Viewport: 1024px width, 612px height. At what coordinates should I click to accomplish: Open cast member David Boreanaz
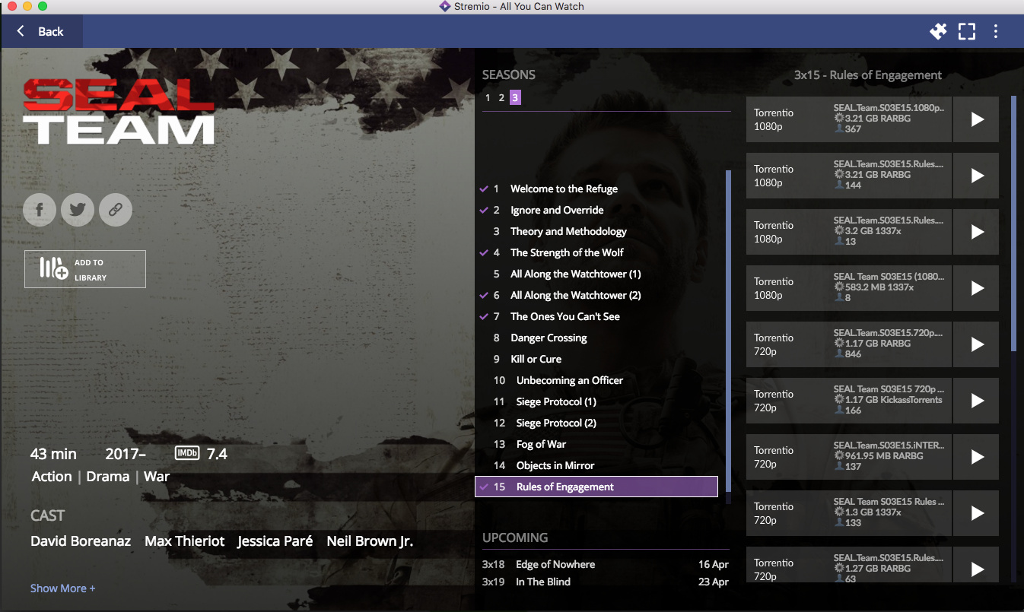(81, 541)
